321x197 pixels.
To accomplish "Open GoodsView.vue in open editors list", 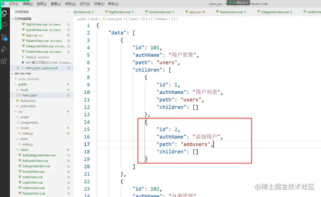I will 42,30.
